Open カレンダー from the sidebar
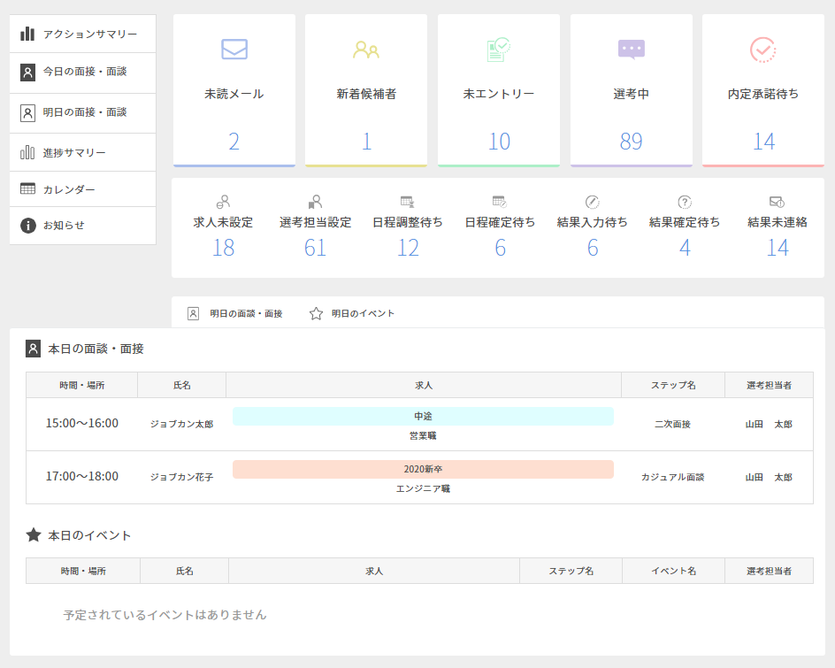Image resolution: width=835 pixels, height=668 pixels. 83,189
